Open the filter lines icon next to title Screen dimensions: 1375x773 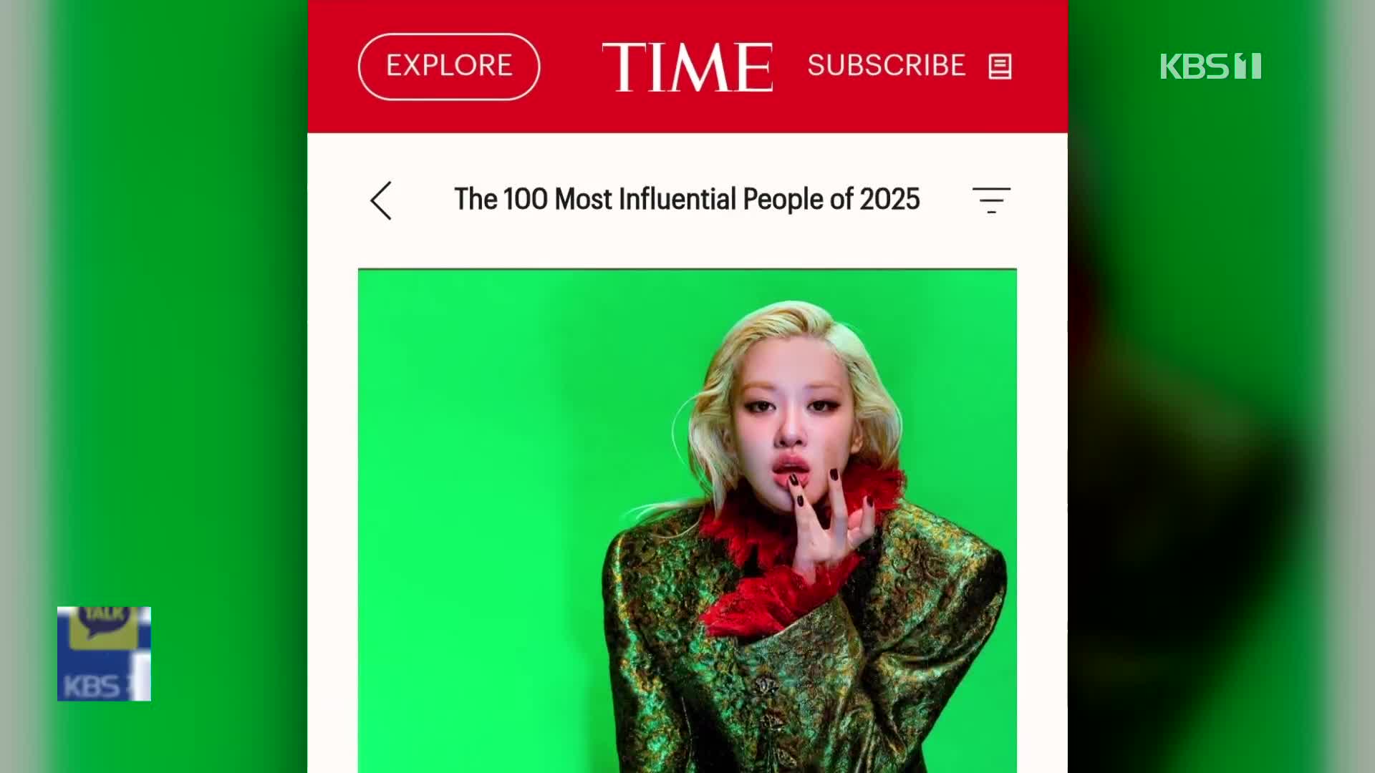tap(991, 200)
